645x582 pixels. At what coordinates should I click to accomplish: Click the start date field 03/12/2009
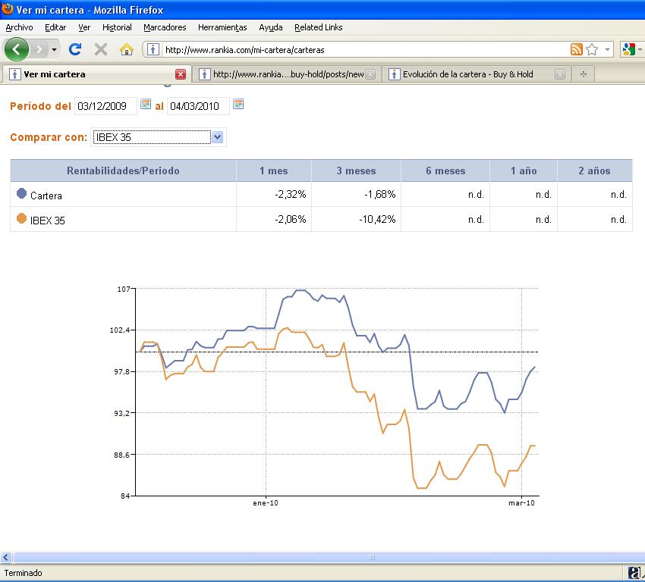coord(105,106)
